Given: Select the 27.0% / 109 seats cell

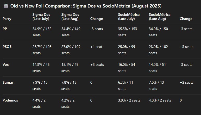Looking at the screenshot, I should pyautogui.click(x=71, y=50).
